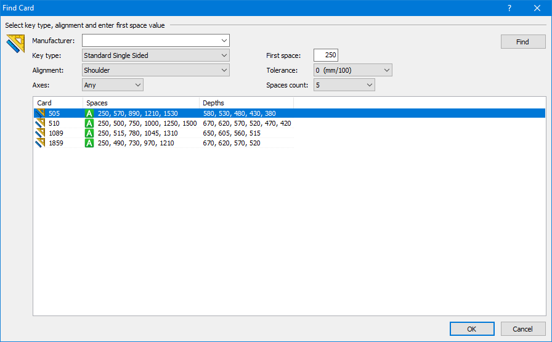The image size is (552, 342).
Task: Click the ruler icon beside card 510
Action: pyautogui.click(x=41, y=123)
